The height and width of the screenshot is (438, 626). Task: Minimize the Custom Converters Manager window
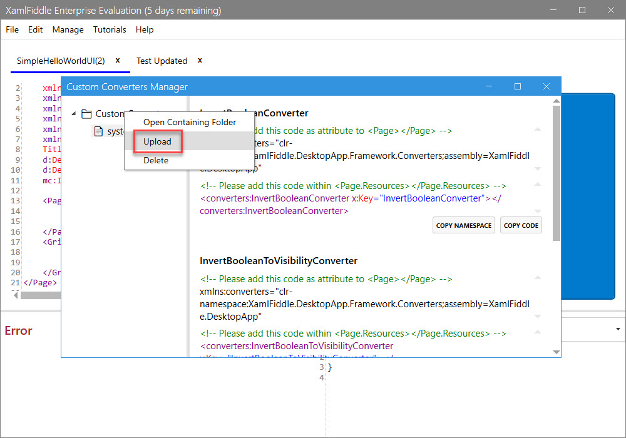(x=489, y=86)
